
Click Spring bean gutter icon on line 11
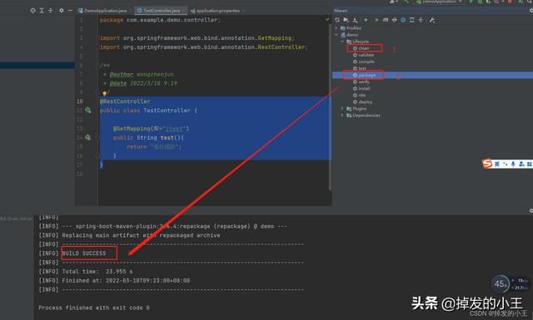click(88, 110)
